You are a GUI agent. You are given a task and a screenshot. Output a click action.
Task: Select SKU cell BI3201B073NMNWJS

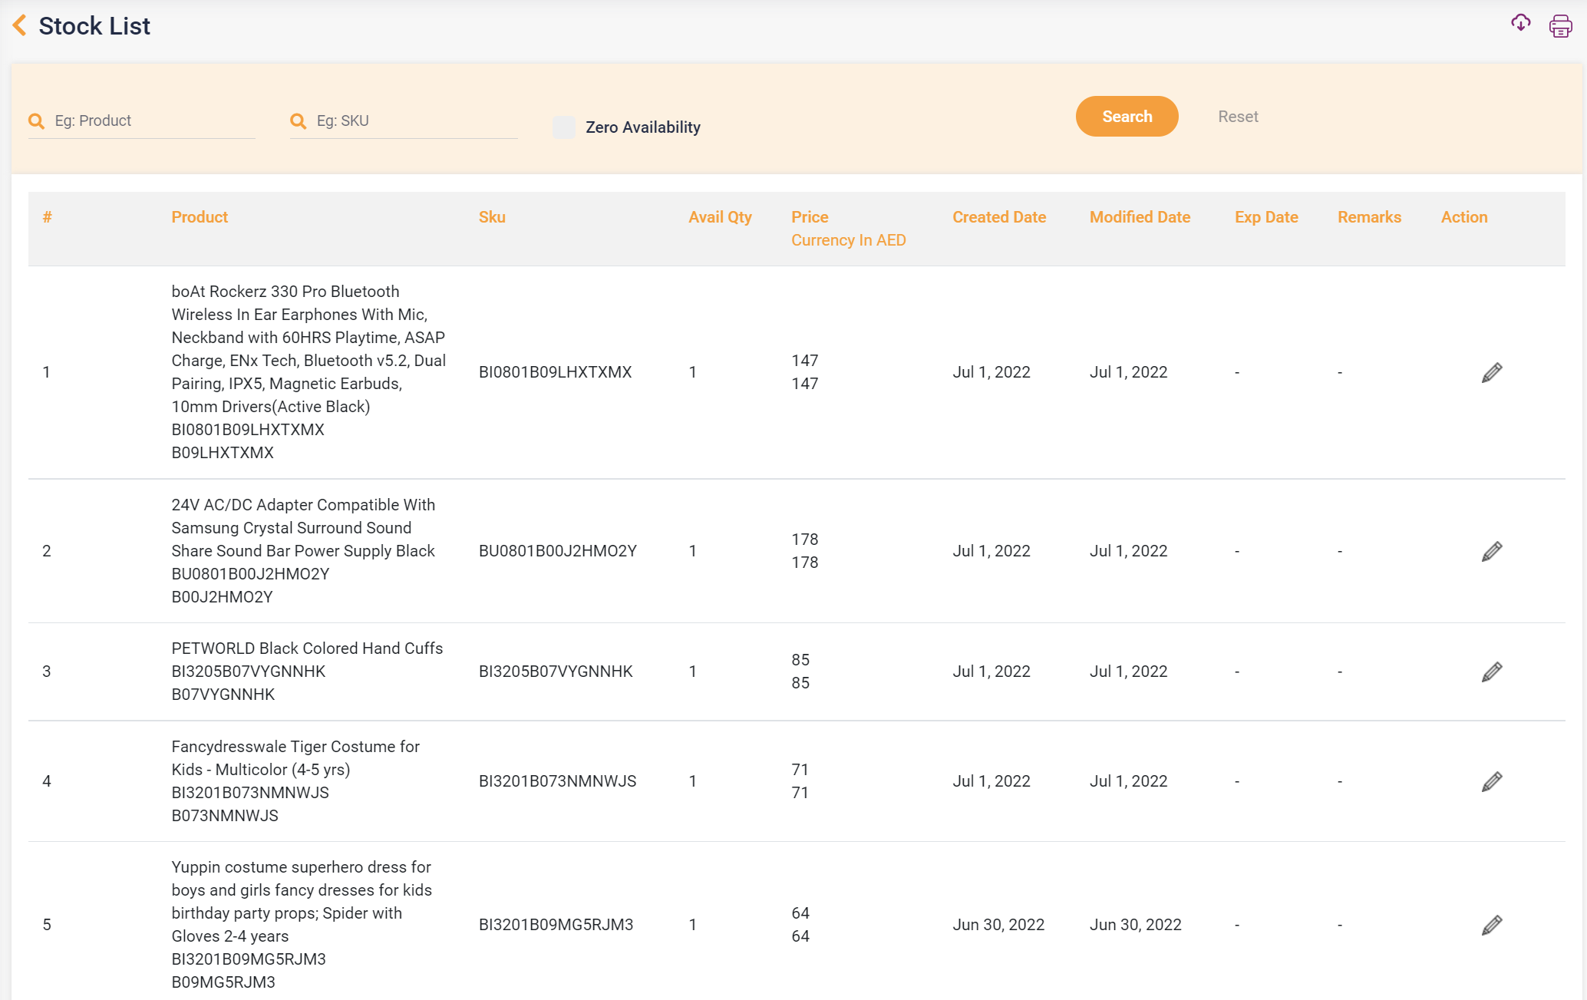[557, 781]
